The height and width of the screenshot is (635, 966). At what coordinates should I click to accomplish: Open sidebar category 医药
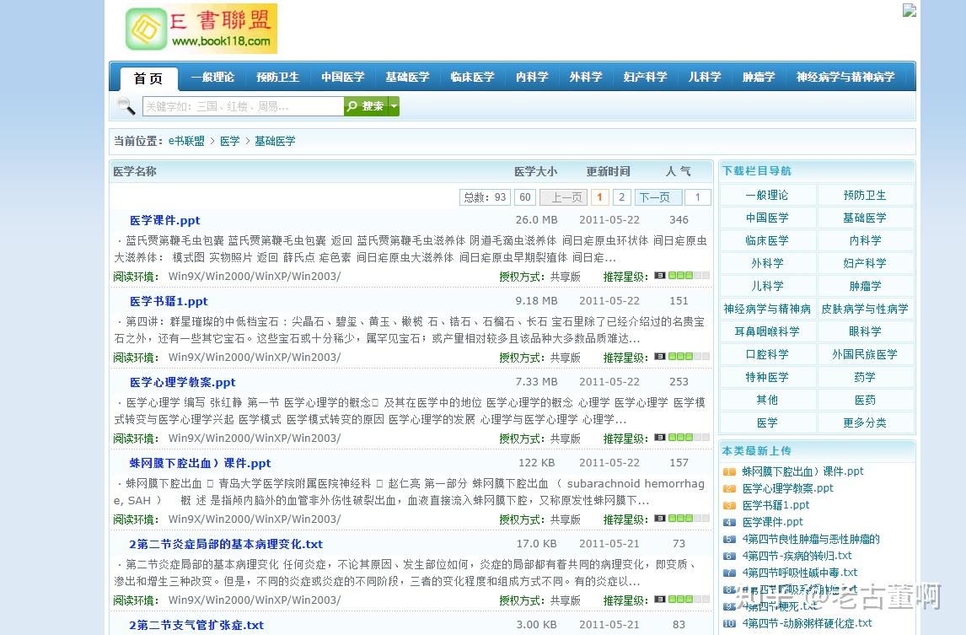(865, 400)
